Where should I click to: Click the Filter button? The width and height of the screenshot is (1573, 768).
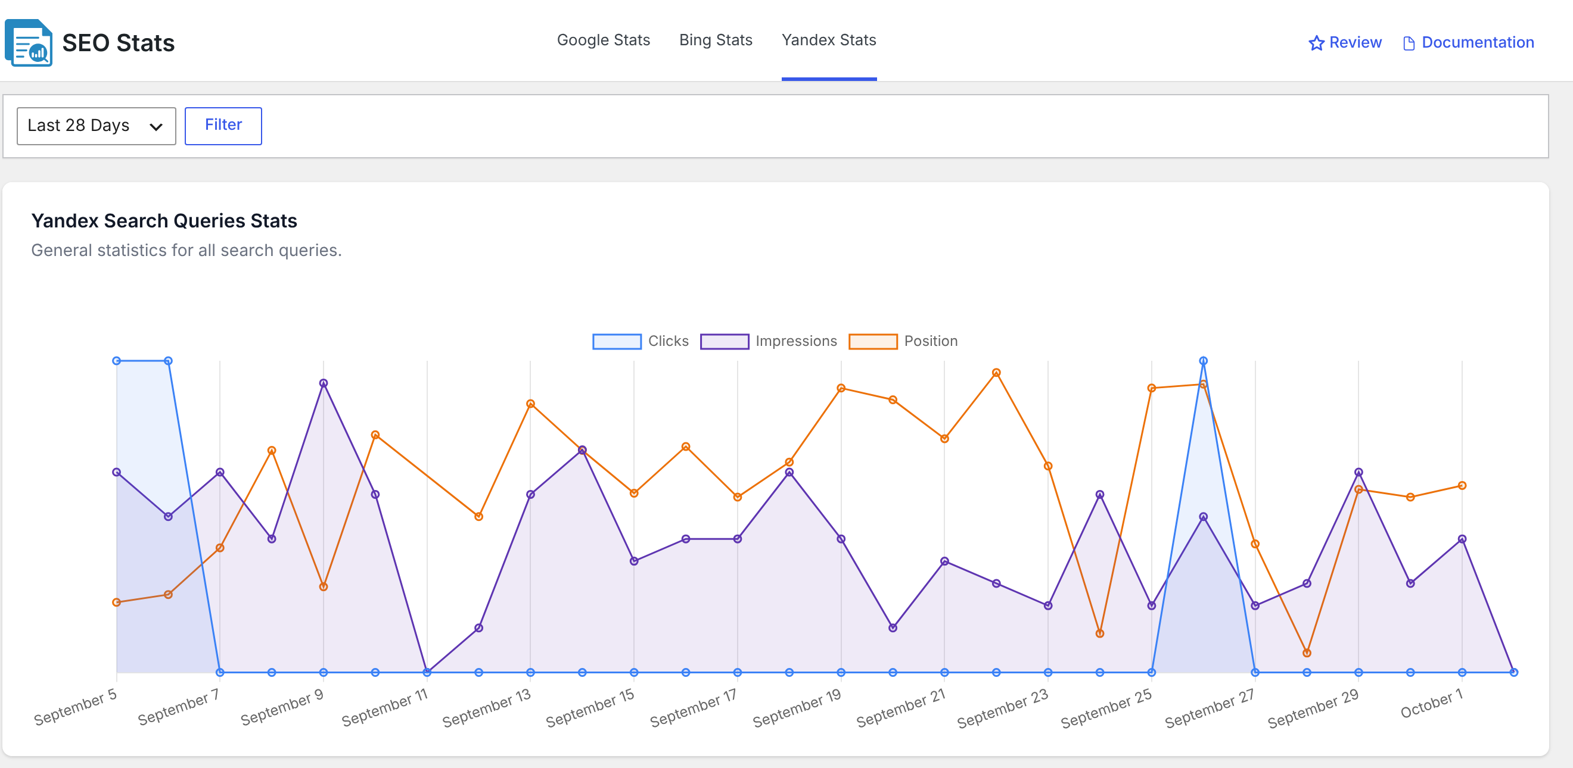[x=223, y=126]
